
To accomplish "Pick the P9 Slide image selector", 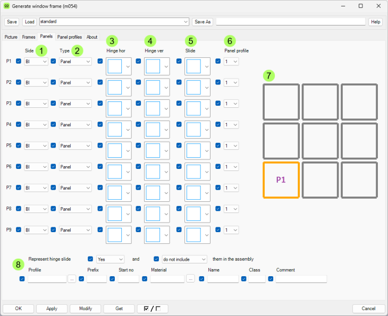I will click(197, 235).
